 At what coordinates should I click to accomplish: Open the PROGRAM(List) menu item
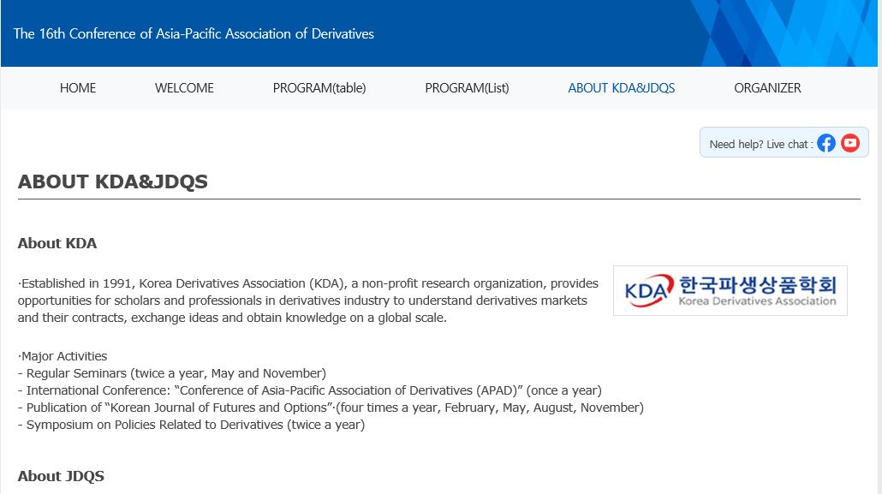click(467, 88)
